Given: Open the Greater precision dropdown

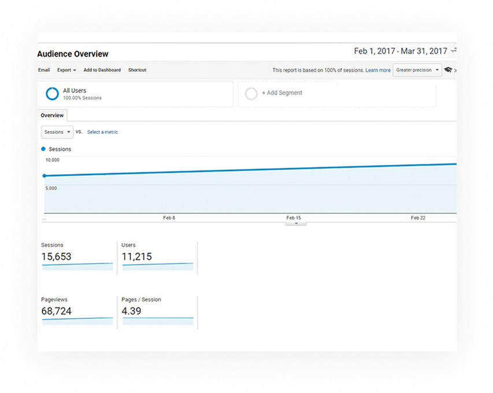Looking at the screenshot, I should 417,70.
